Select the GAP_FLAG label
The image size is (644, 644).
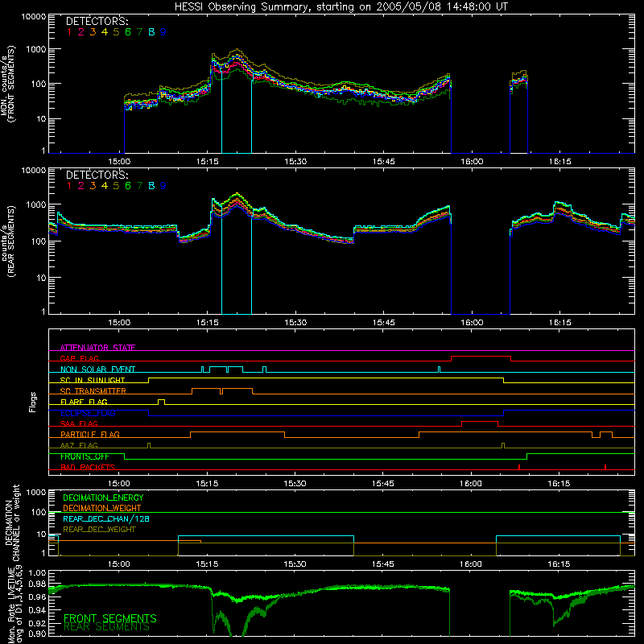tap(79, 358)
